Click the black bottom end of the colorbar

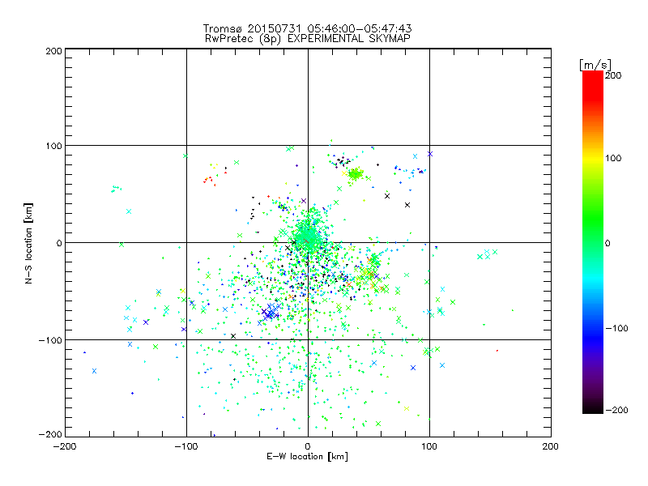click(593, 407)
